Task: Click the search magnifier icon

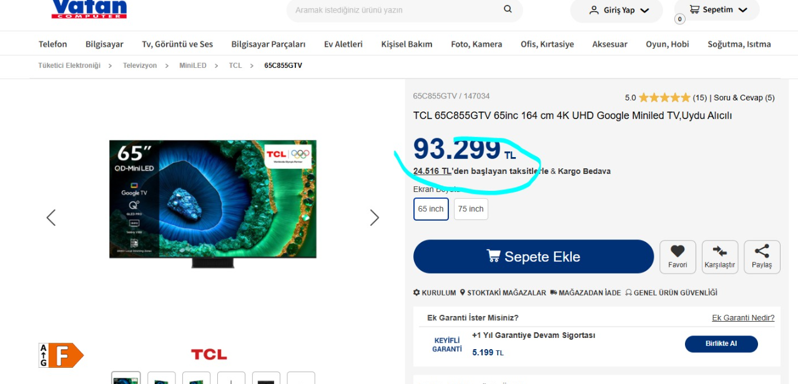Action: tap(508, 9)
